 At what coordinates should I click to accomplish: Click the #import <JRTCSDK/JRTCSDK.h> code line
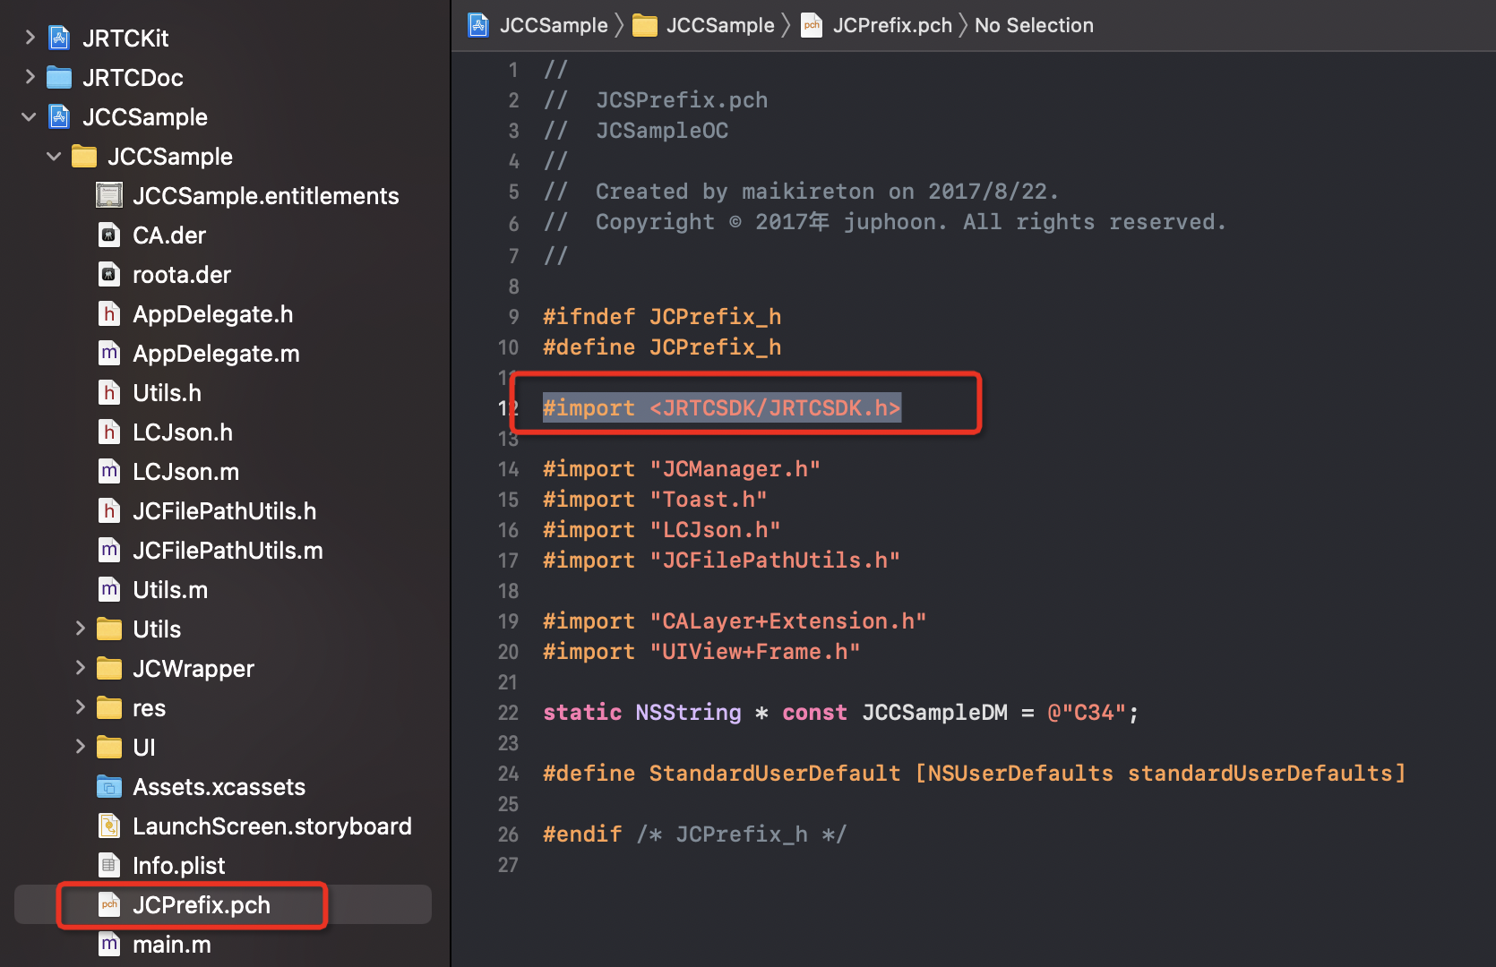point(722,408)
